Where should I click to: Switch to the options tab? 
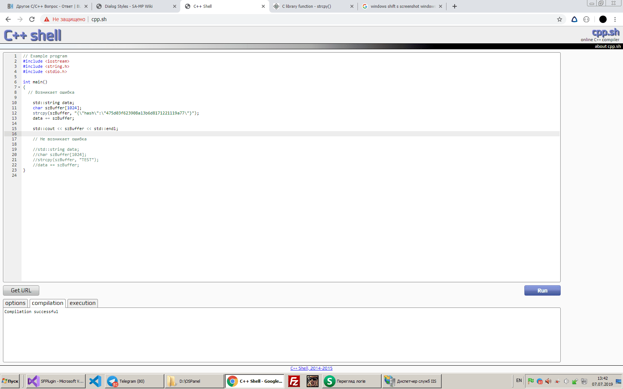pos(15,303)
